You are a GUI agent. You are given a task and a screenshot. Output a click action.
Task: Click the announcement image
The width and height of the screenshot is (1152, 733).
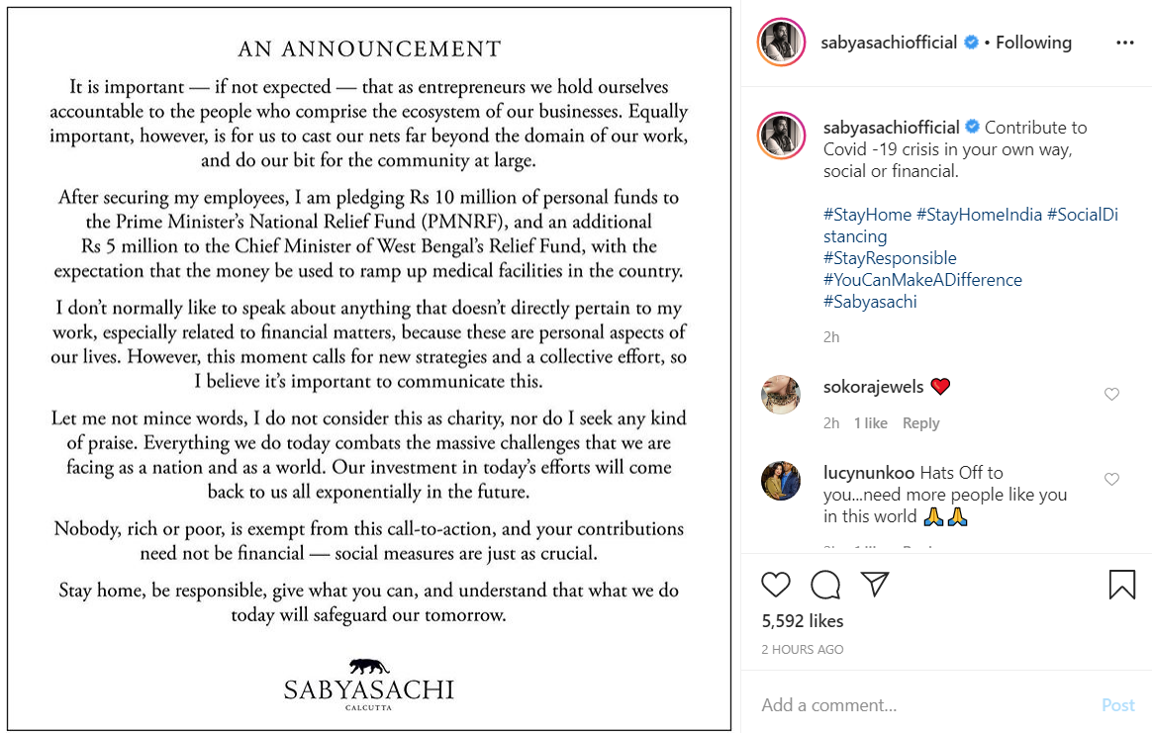(x=369, y=368)
